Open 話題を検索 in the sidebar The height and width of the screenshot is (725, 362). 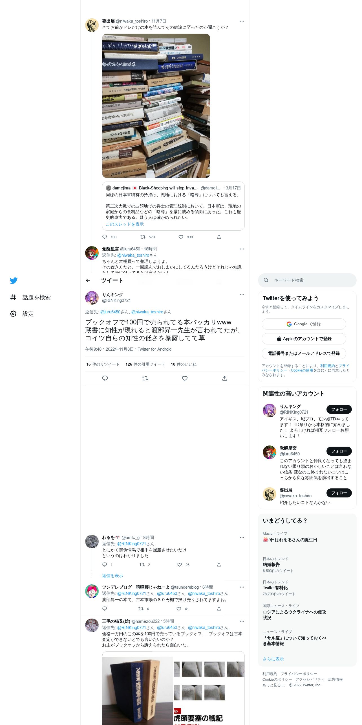(30, 297)
